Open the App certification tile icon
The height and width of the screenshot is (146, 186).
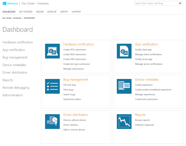pos(124,51)
